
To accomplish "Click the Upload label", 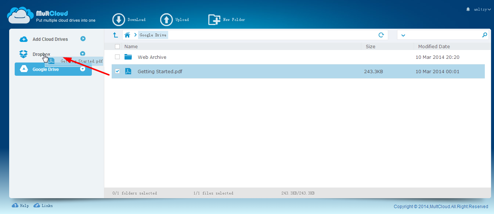I will (x=182, y=20).
